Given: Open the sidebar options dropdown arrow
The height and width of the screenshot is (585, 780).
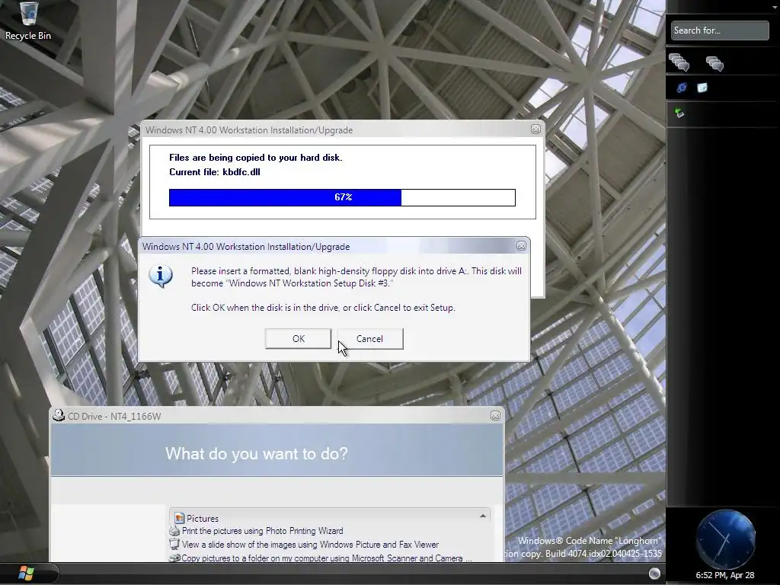Looking at the screenshot, I should [x=775, y=7].
